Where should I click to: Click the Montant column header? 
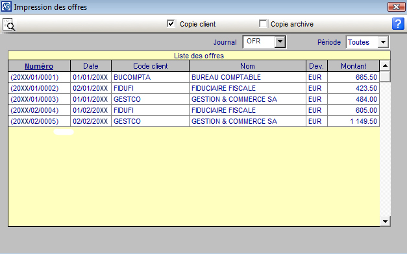[353, 66]
